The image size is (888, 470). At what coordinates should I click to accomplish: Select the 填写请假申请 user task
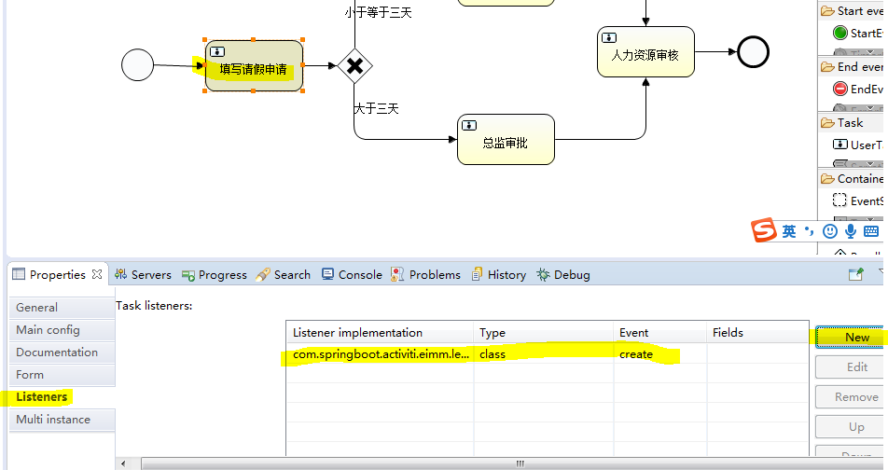tap(254, 65)
